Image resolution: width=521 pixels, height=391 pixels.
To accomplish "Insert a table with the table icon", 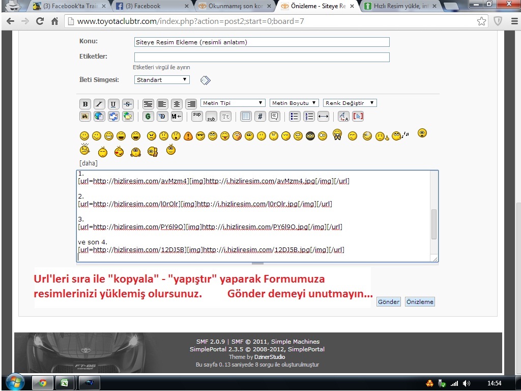I will click(x=246, y=116).
